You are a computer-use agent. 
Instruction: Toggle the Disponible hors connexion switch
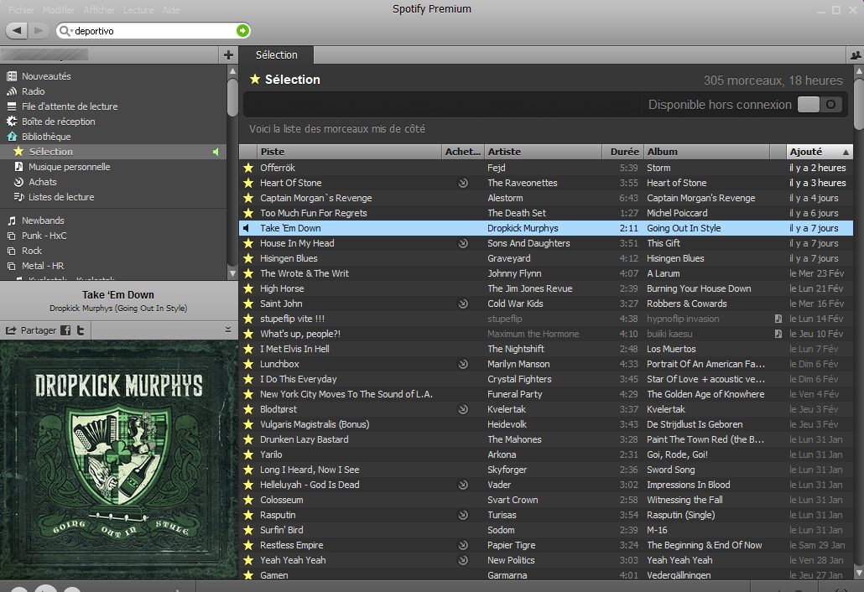click(x=820, y=105)
